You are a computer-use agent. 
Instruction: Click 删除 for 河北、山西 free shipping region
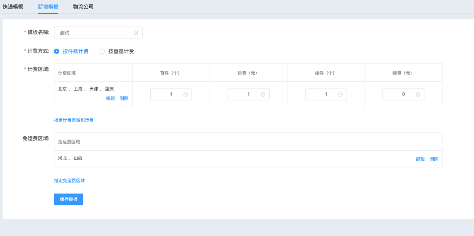click(434, 159)
